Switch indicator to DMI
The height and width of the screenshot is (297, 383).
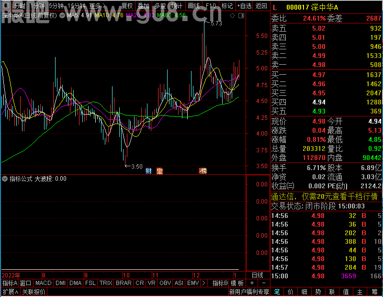click(x=61, y=283)
